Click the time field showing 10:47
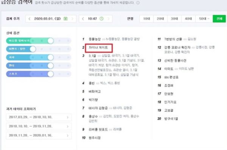This screenshot has height=150, width=227. tap(96, 19)
